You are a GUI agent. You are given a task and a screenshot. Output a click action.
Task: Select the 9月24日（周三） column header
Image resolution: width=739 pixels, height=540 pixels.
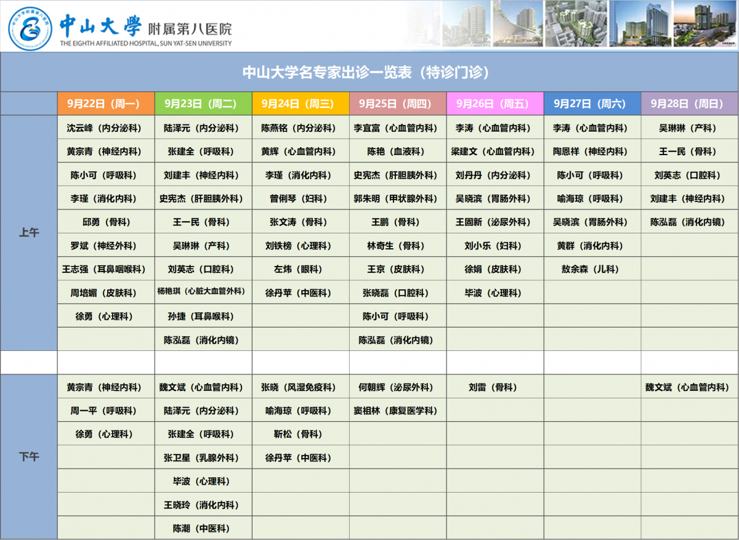click(x=301, y=103)
